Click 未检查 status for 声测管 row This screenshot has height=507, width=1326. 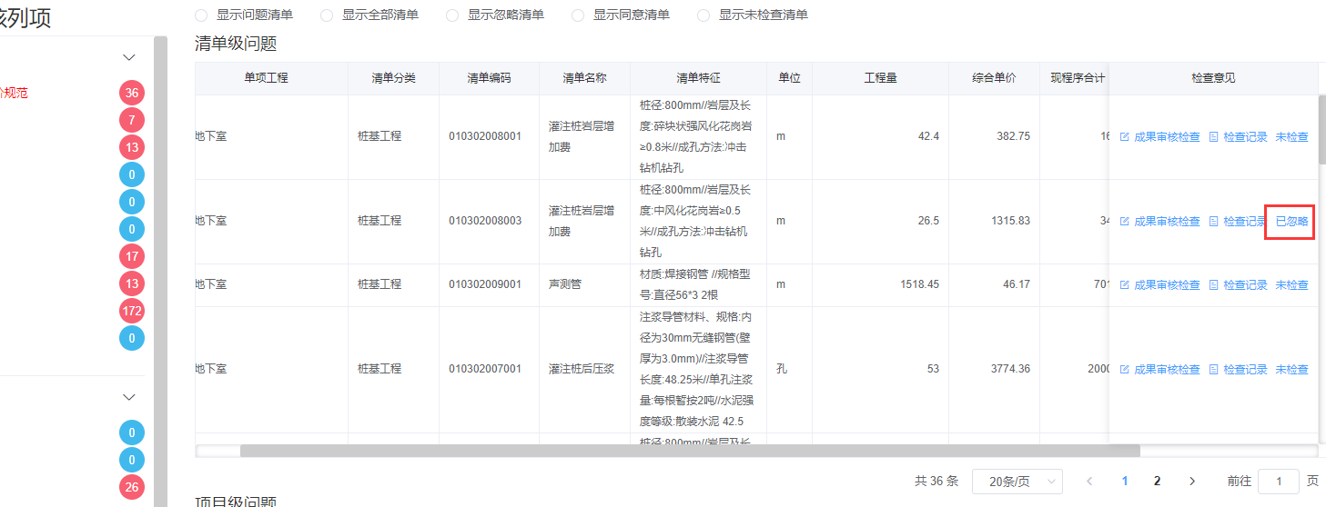point(1291,285)
